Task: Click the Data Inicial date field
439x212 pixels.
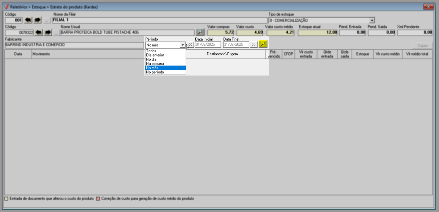Action: tap(208, 45)
